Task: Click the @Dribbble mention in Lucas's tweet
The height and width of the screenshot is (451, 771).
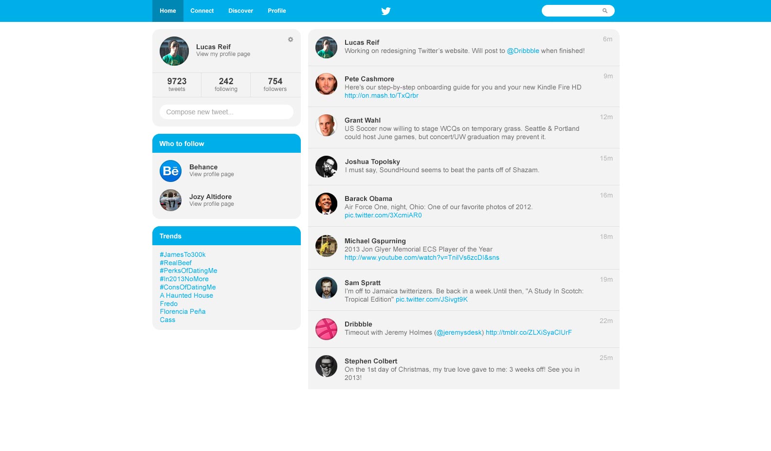Action: (x=523, y=51)
